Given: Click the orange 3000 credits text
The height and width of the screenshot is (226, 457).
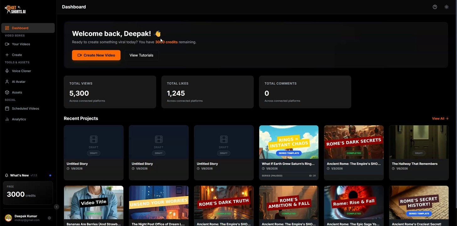Looking at the screenshot, I should 166,42.
